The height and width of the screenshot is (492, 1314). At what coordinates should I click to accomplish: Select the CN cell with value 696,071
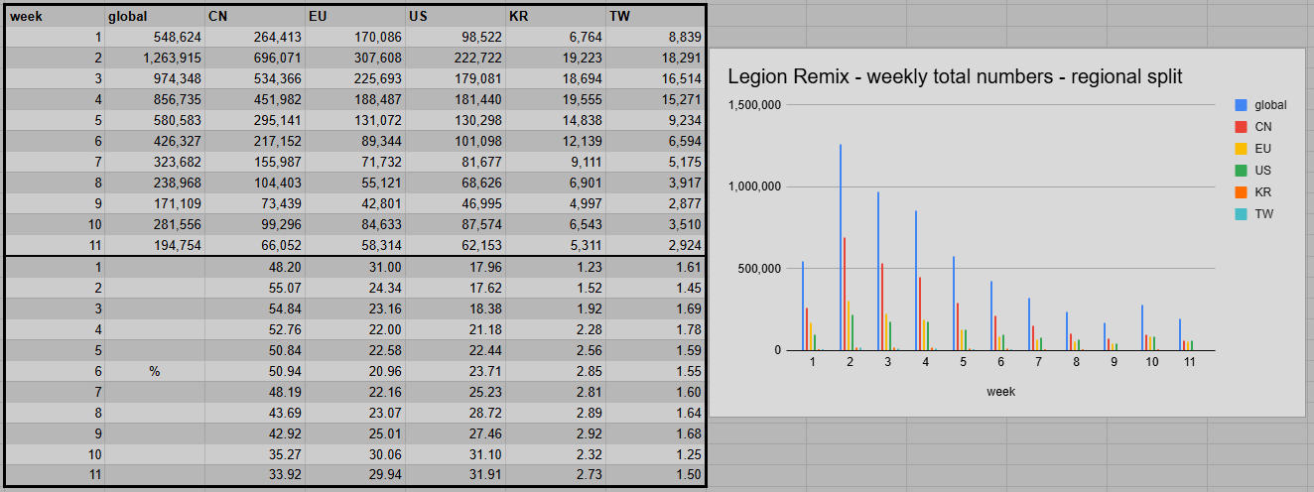[254, 59]
